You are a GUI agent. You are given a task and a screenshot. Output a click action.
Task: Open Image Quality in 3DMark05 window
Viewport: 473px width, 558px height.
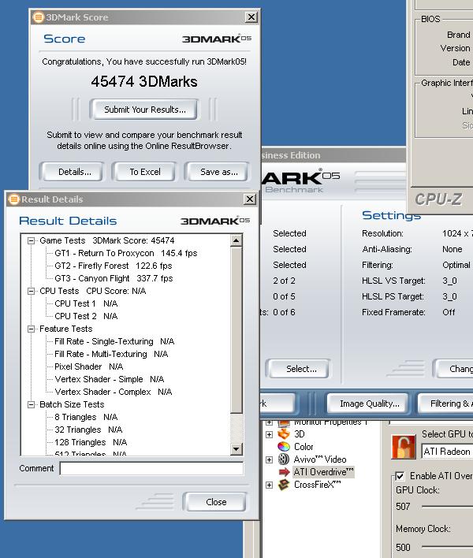(368, 404)
